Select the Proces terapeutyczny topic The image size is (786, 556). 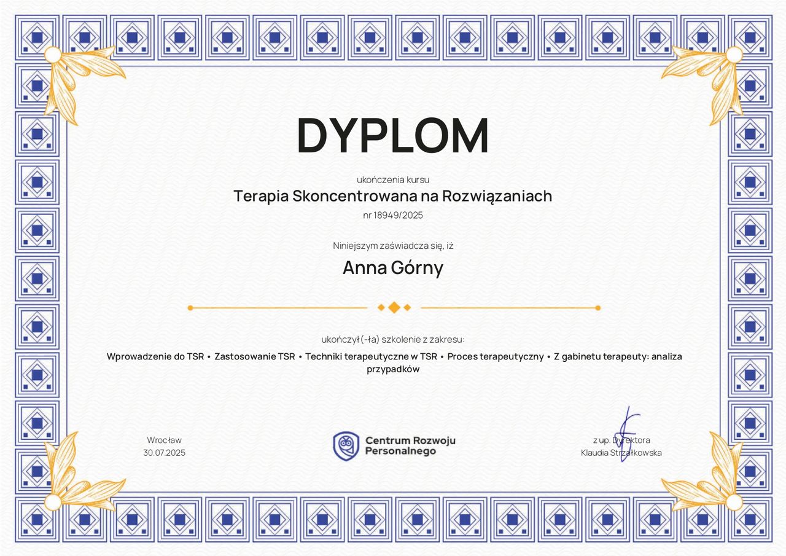(x=496, y=356)
